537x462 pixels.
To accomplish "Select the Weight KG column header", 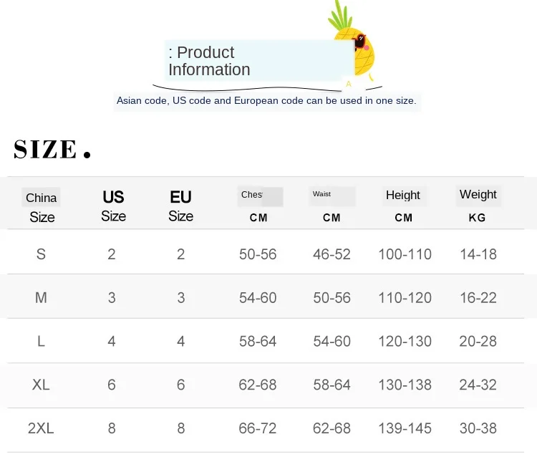I will pos(478,205).
